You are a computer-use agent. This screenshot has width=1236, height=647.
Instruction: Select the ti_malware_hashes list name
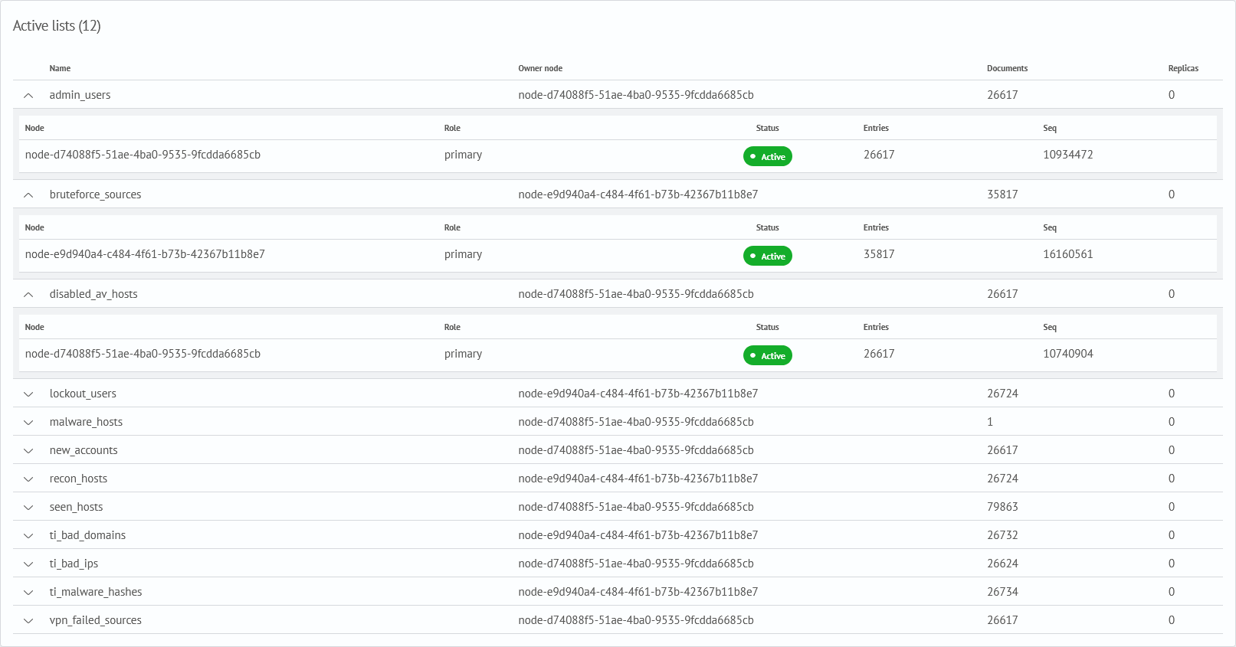[96, 592]
